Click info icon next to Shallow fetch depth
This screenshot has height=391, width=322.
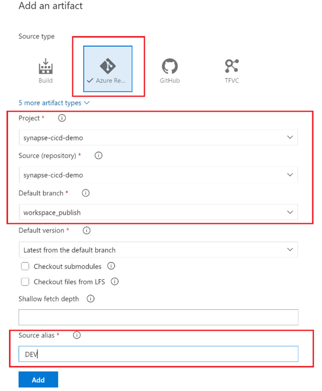[91, 299]
